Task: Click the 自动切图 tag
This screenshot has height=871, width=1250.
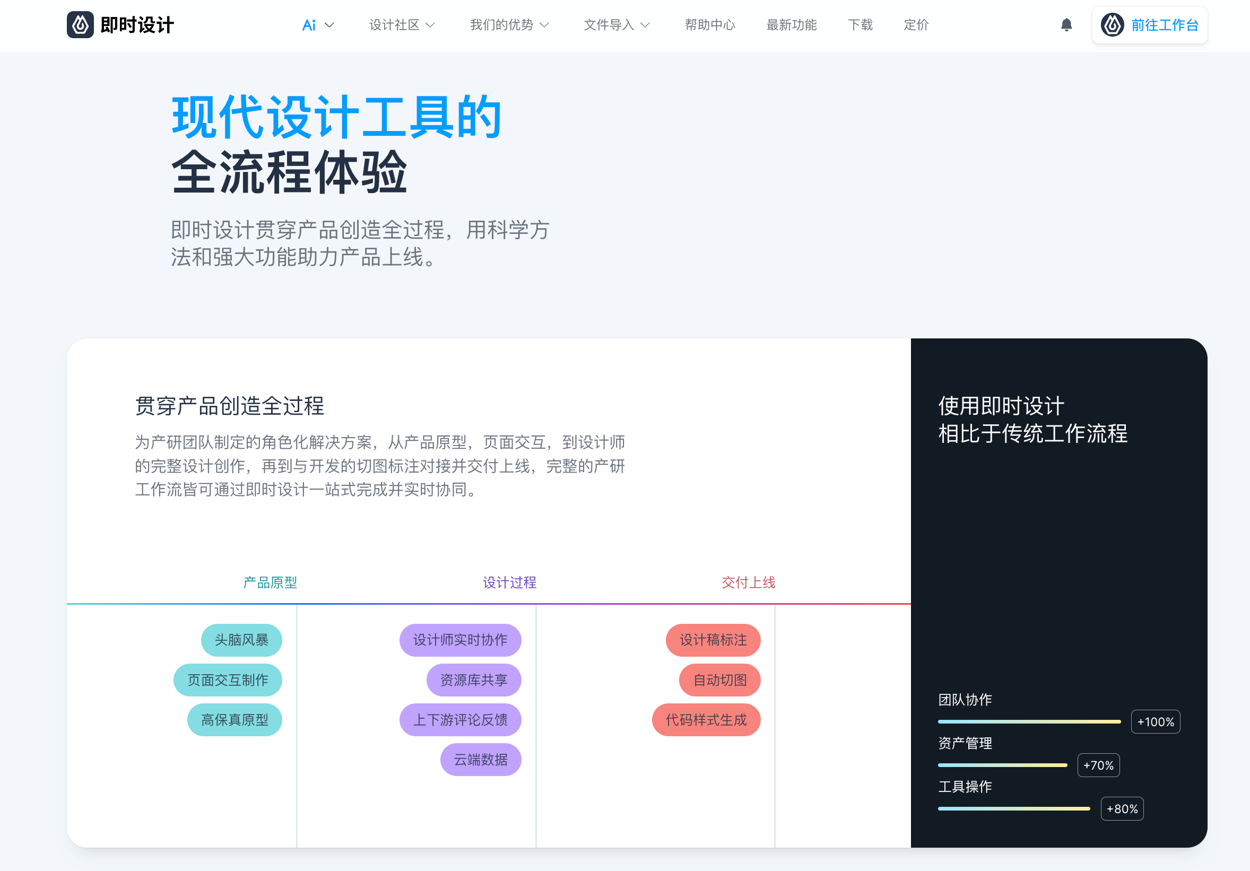Action: (720, 680)
